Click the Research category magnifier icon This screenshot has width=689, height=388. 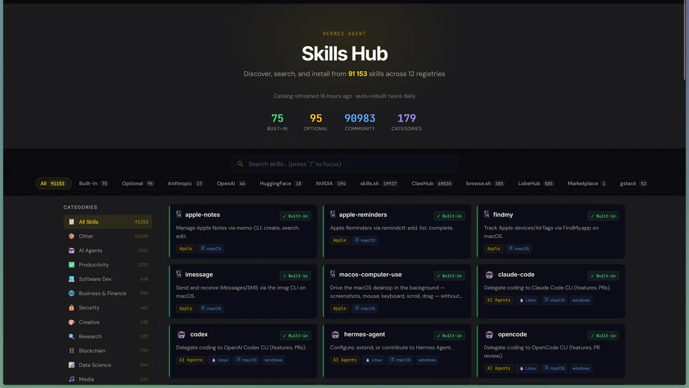tap(71, 336)
